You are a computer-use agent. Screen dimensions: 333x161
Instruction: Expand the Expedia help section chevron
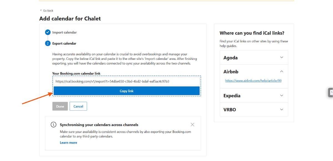point(282,95)
